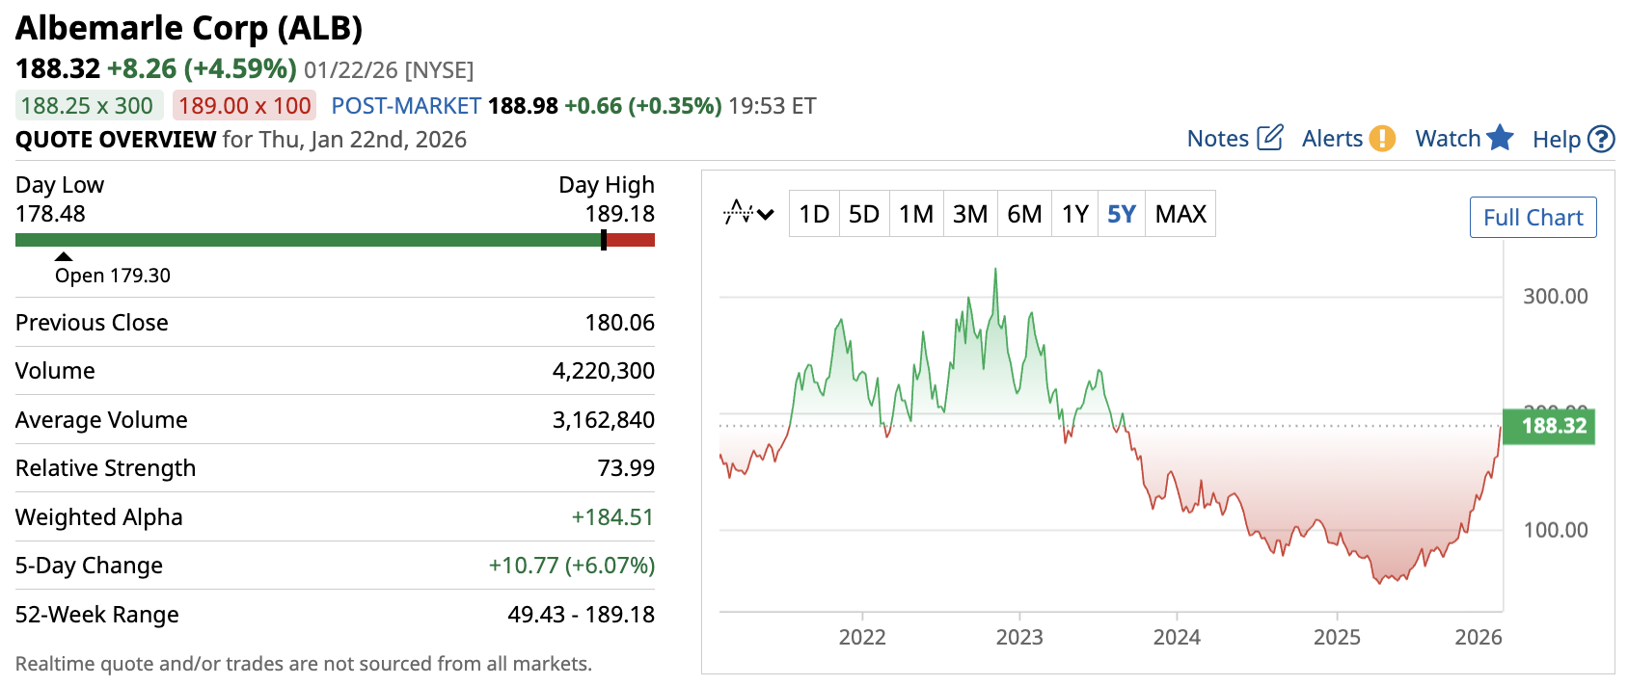The height and width of the screenshot is (686, 1628).
Task: Click the black marker on day range bar
Action: tap(604, 240)
